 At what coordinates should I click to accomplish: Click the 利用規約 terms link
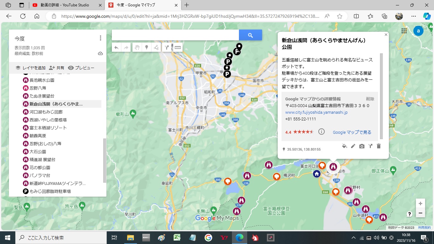[424, 227]
